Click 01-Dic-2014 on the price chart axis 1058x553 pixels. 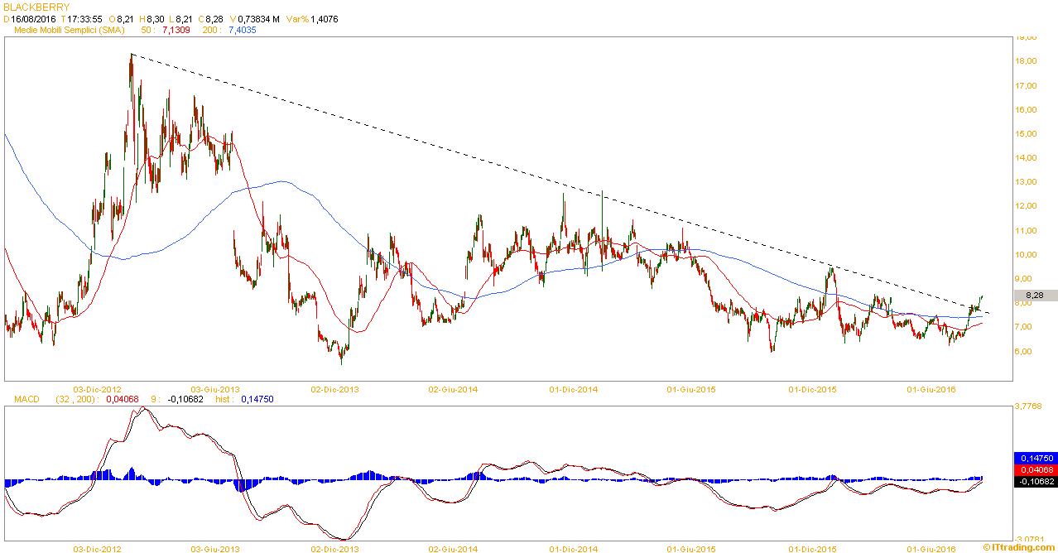click(573, 388)
